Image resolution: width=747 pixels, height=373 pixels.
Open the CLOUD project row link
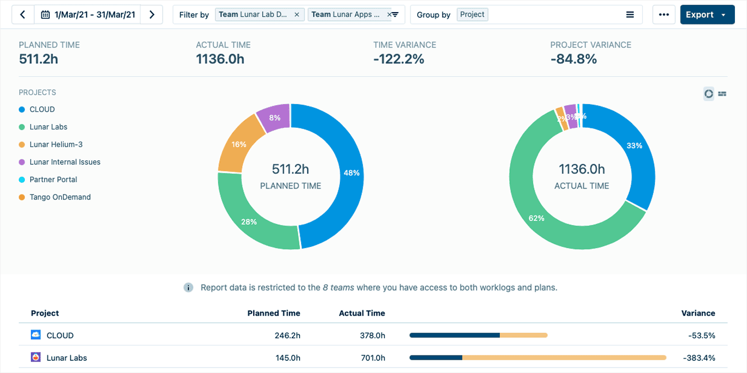[60, 335]
